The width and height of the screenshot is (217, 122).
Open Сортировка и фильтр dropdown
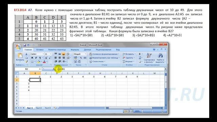(x=149, y=58)
